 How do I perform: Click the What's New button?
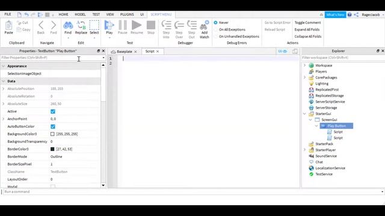(335, 14)
